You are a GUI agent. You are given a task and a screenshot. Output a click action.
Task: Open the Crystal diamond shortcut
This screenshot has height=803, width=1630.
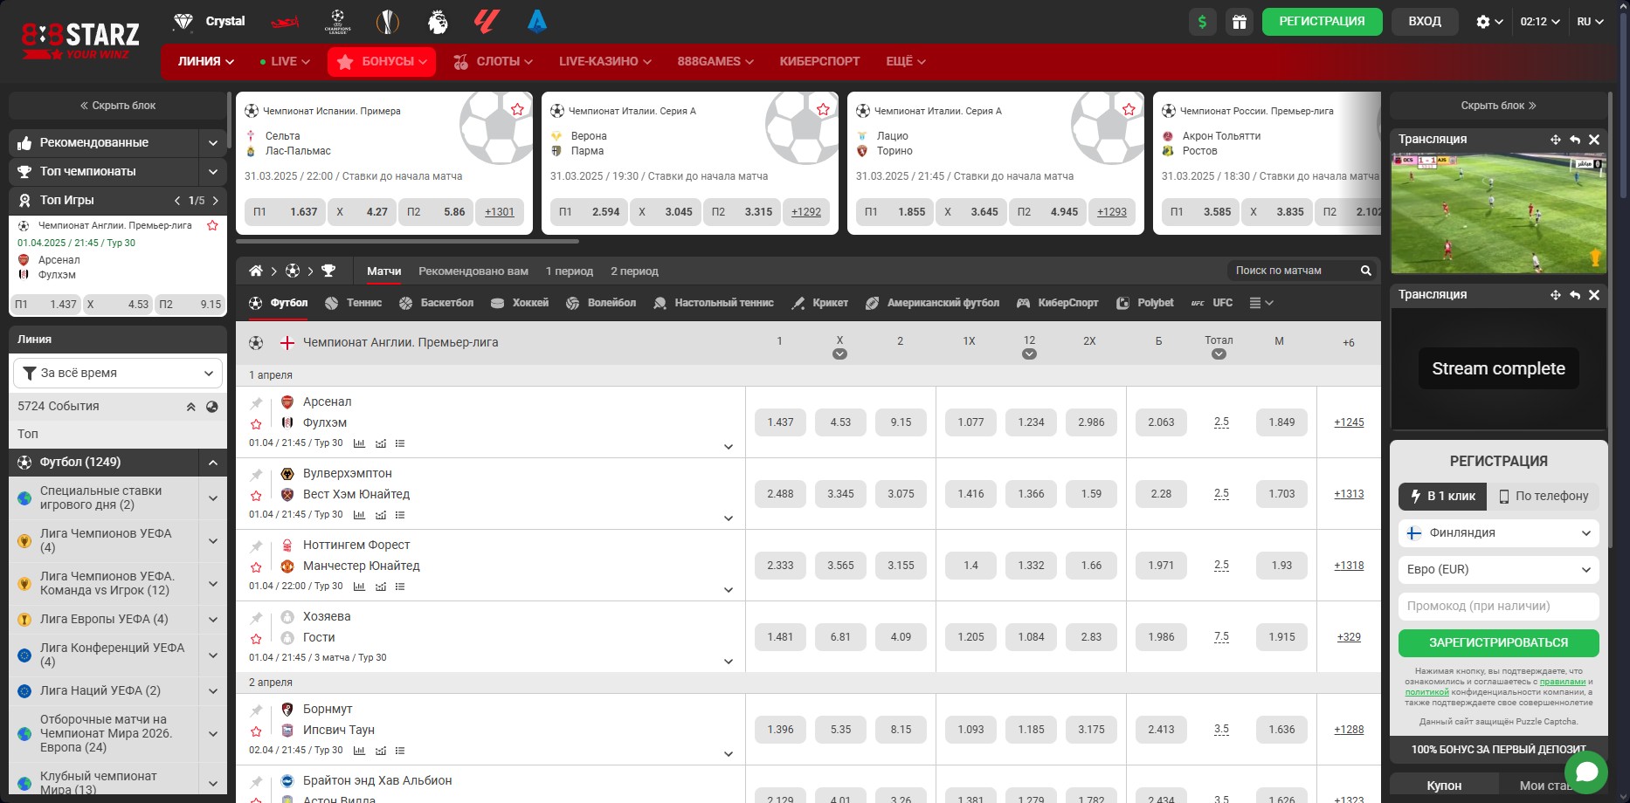(209, 22)
